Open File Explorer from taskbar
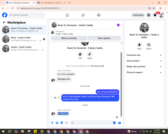The image size is (168, 134). pyautogui.click(x=23, y=131)
